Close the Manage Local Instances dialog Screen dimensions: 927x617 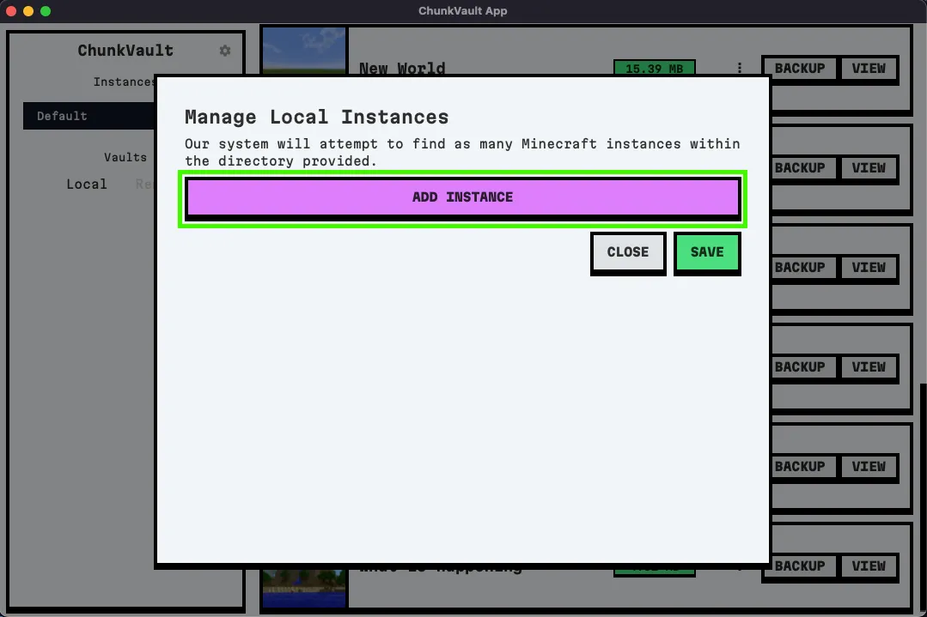point(627,252)
